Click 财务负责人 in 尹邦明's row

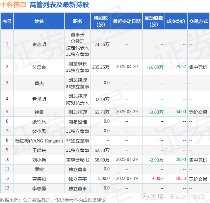(78, 103)
